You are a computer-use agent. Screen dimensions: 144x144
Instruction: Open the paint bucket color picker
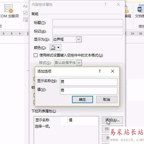coord(53,48)
